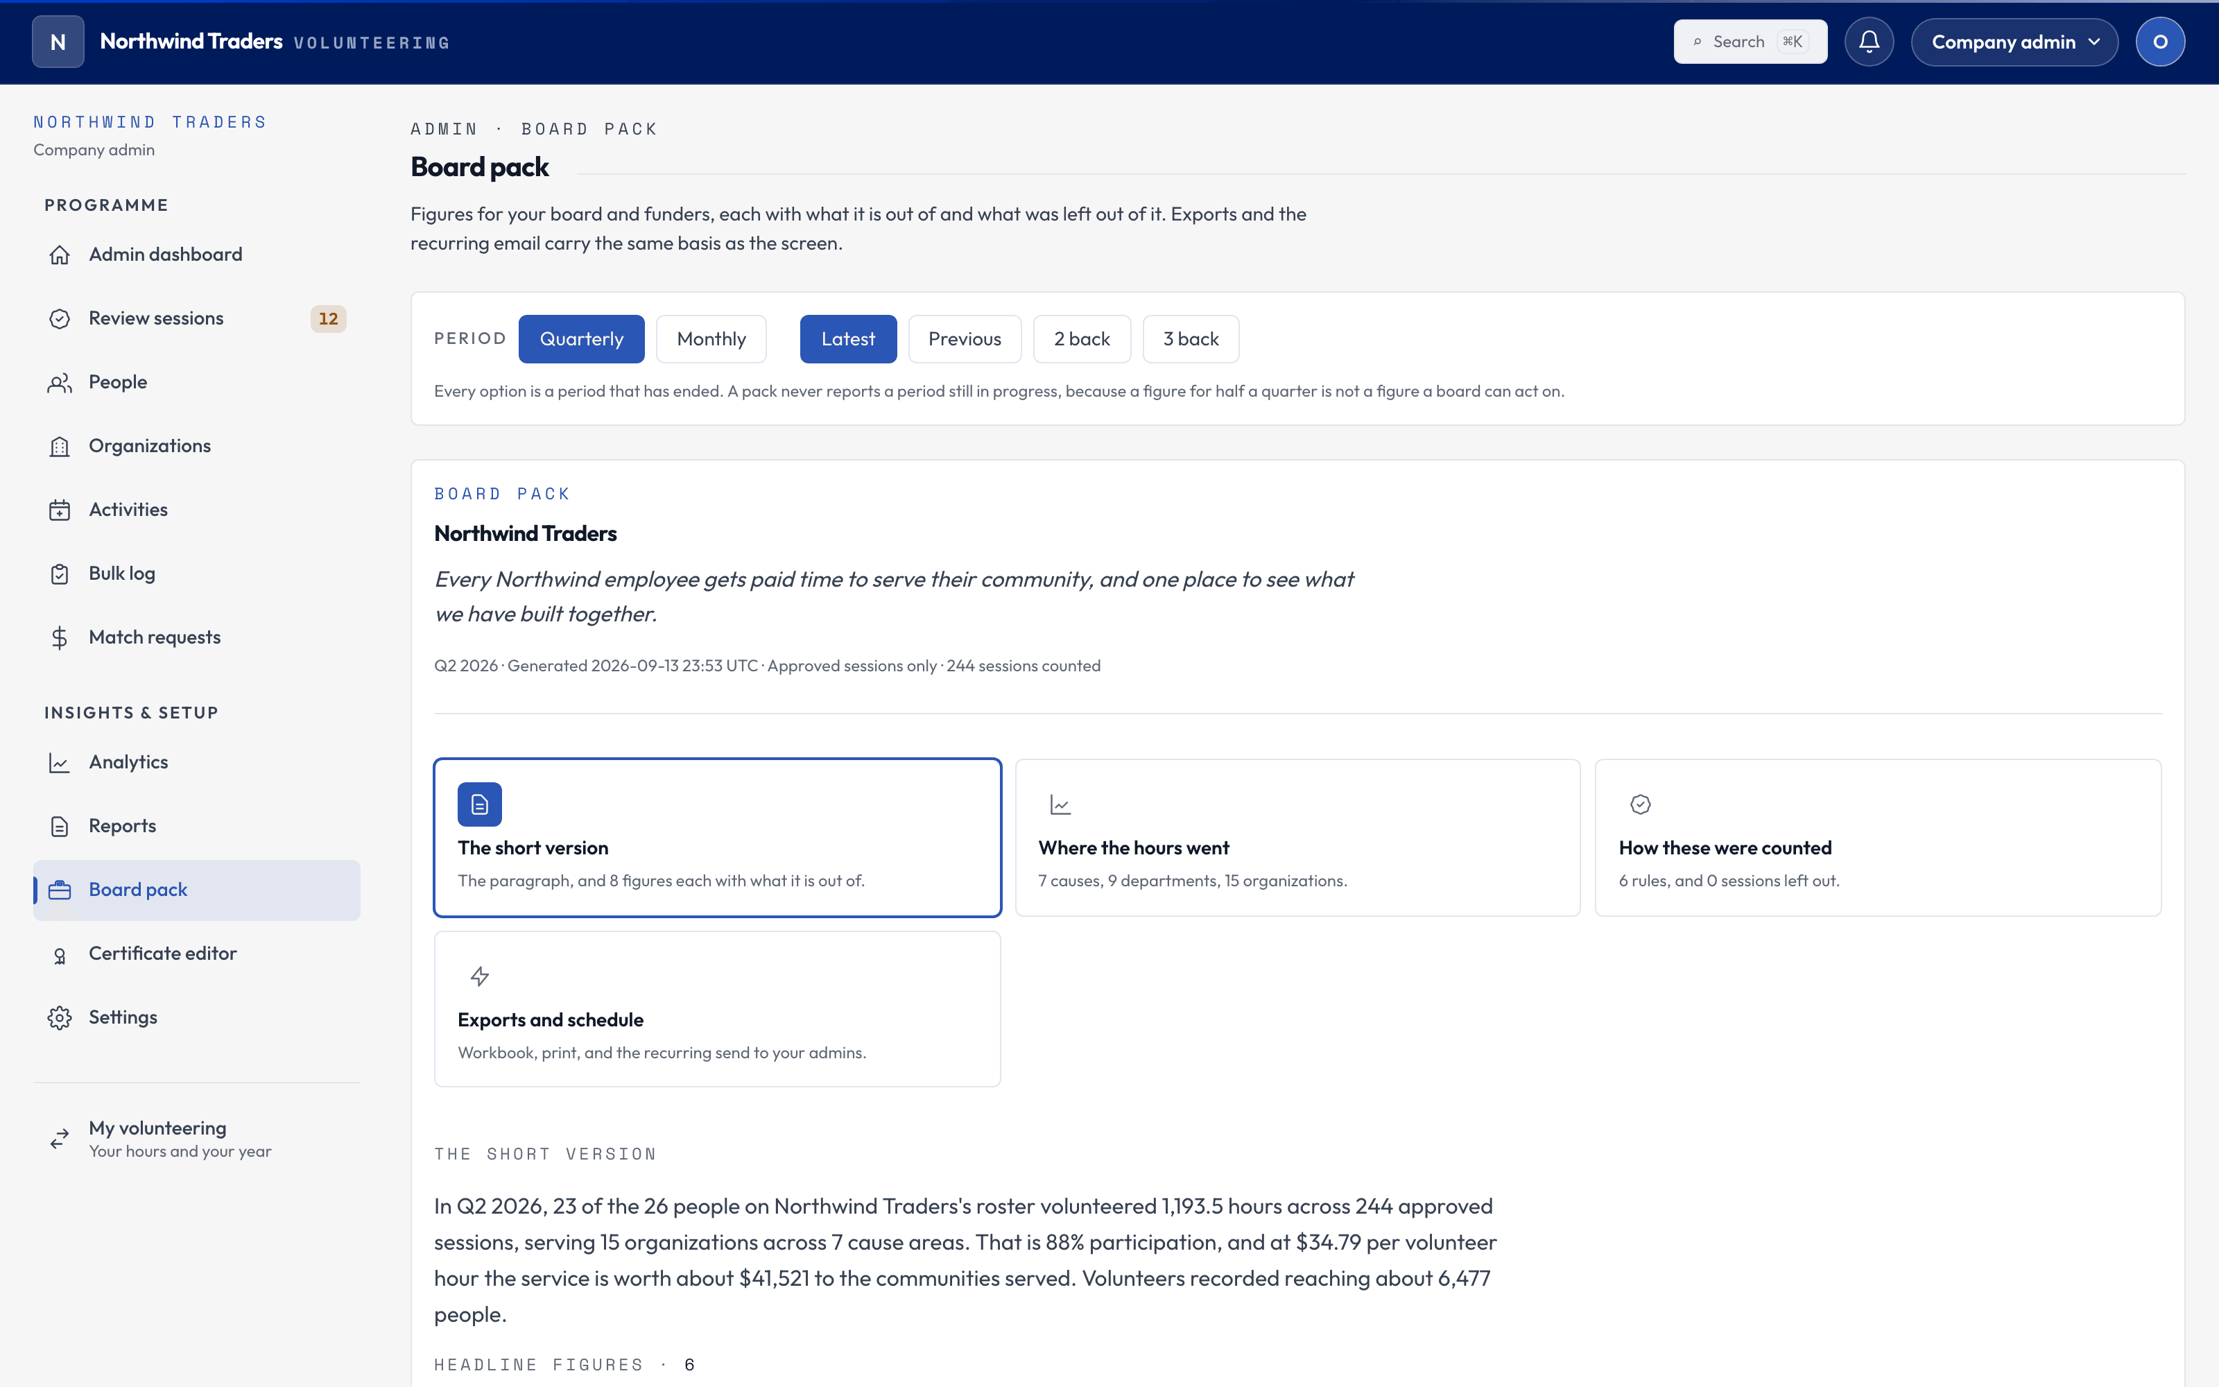Open Exports and schedule card

coord(717,1009)
